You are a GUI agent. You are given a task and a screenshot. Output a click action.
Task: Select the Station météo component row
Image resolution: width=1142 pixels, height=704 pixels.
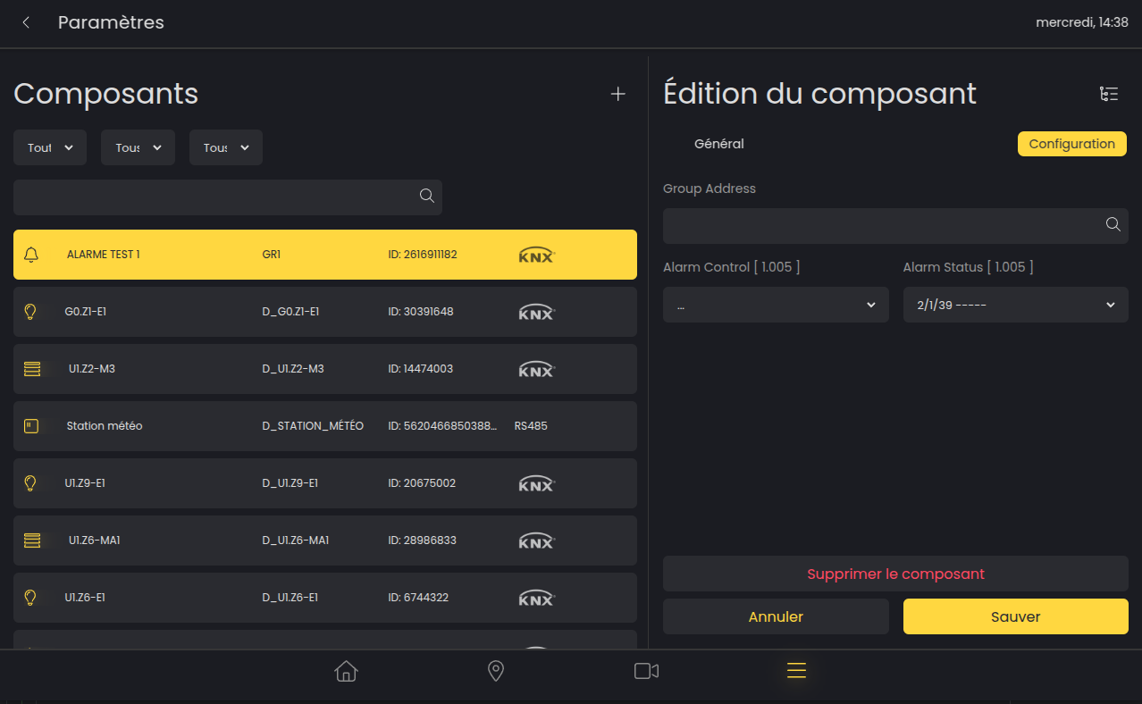(324, 426)
